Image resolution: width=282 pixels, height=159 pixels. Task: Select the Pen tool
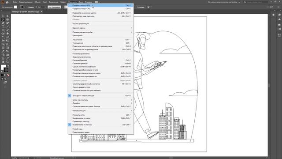click(3, 23)
